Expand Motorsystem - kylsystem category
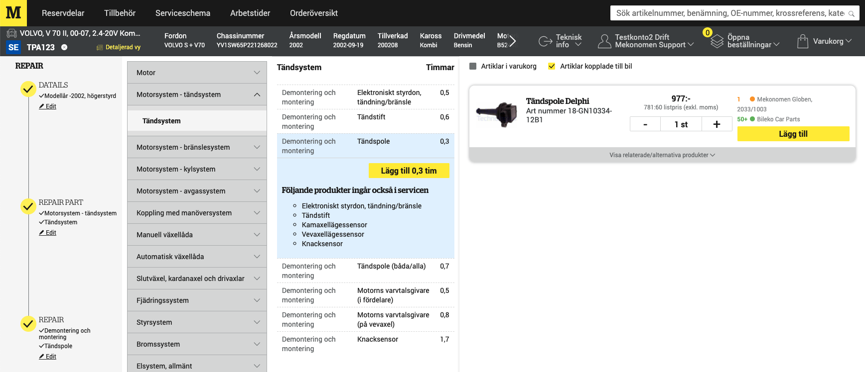The height and width of the screenshot is (372, 865). [x=197, y=169]
